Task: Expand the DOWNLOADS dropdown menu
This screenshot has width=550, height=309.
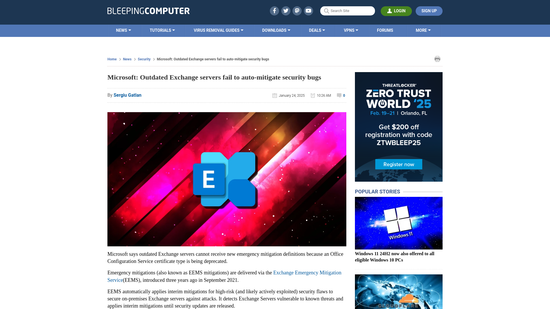Action: click(276, 30)
